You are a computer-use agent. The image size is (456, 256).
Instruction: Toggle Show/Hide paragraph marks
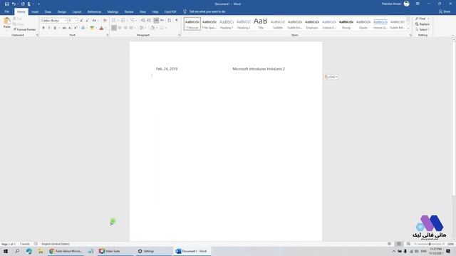tap(177, 21)
